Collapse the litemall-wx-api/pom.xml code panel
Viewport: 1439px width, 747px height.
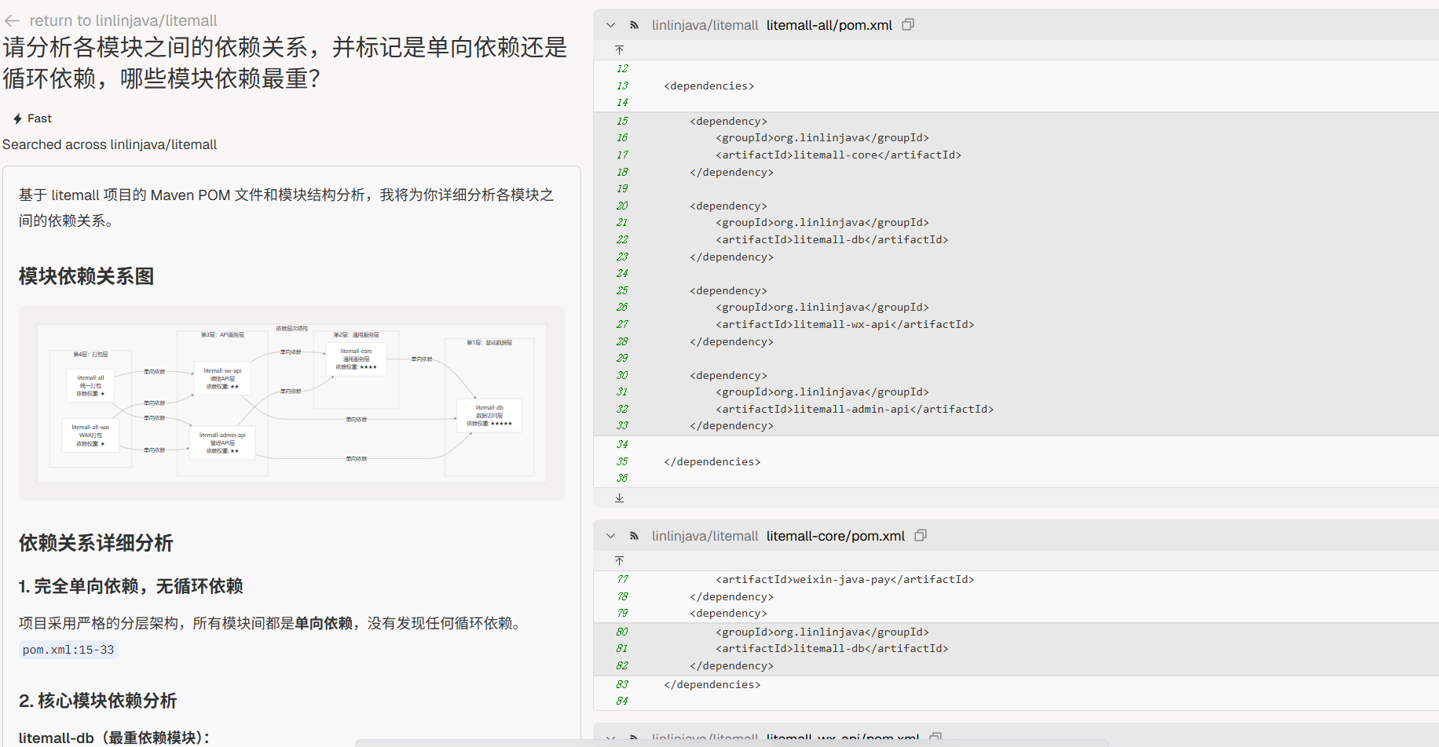[x=610, y=738]
